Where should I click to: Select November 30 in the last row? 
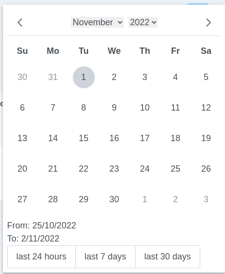click(114, 199)
